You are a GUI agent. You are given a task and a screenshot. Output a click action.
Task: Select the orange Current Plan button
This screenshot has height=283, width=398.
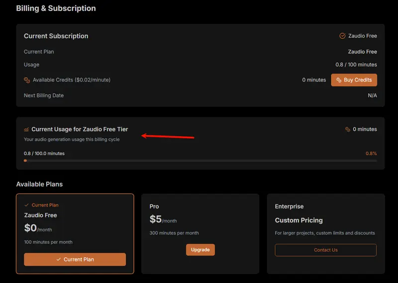75,259
